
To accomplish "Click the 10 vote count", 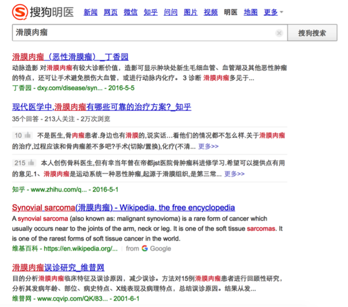I will pos(18,135).
